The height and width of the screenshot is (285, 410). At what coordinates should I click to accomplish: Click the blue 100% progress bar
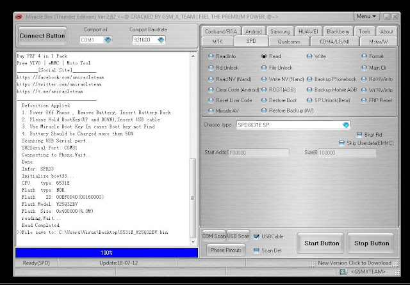[107, 252]
